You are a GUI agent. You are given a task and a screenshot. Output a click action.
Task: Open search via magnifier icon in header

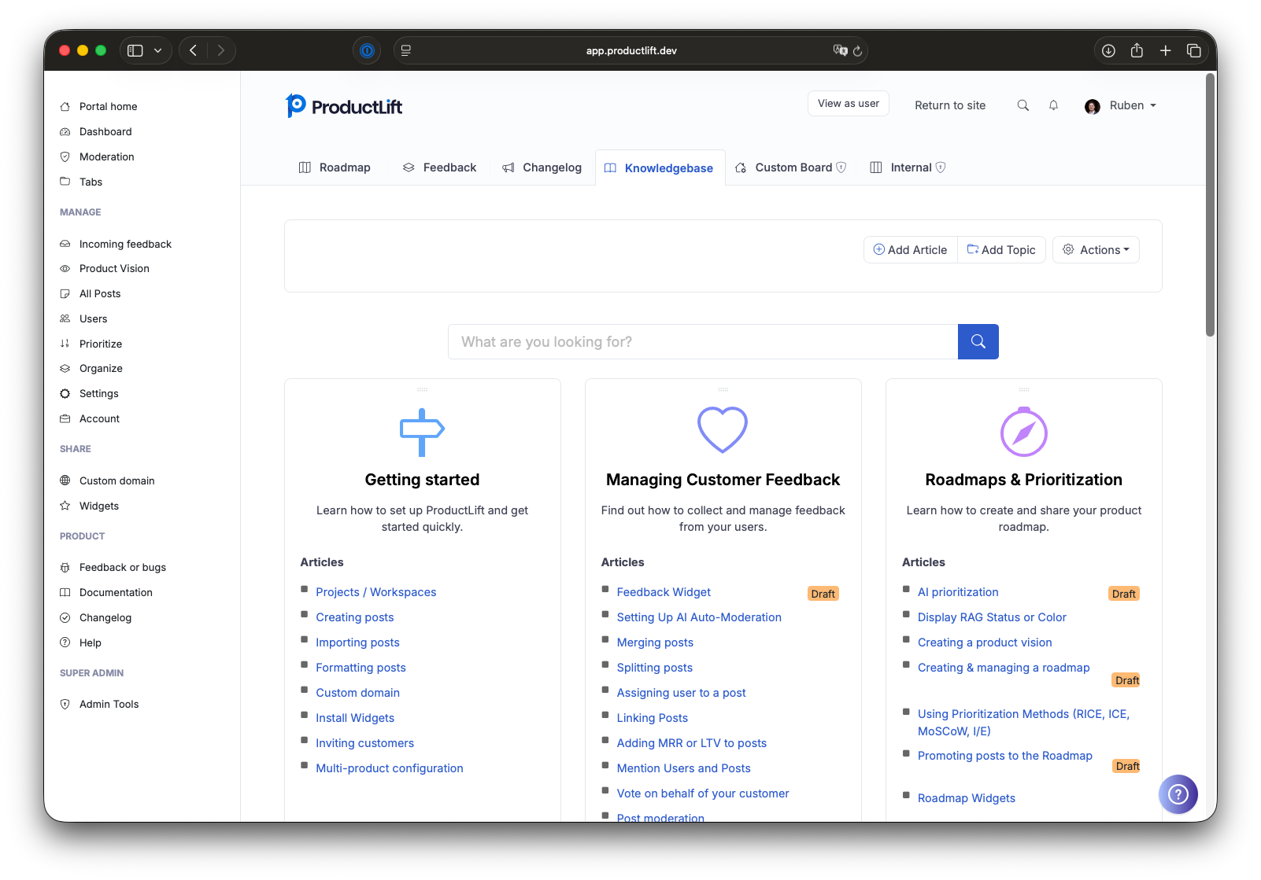coord(1022,105)
